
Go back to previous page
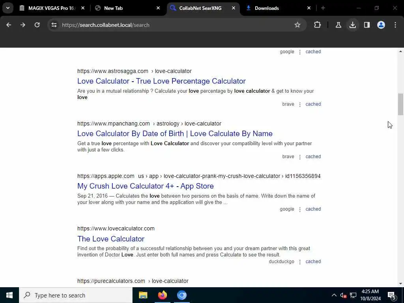[9, 25]
